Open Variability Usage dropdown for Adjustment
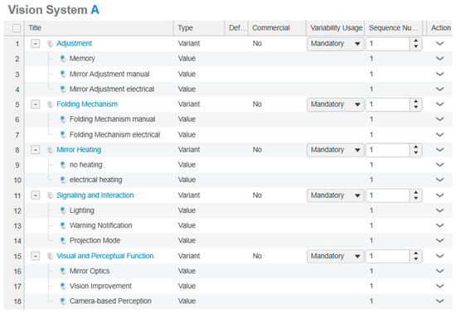This screenshot has width=456, height=313. pos(335,44)
